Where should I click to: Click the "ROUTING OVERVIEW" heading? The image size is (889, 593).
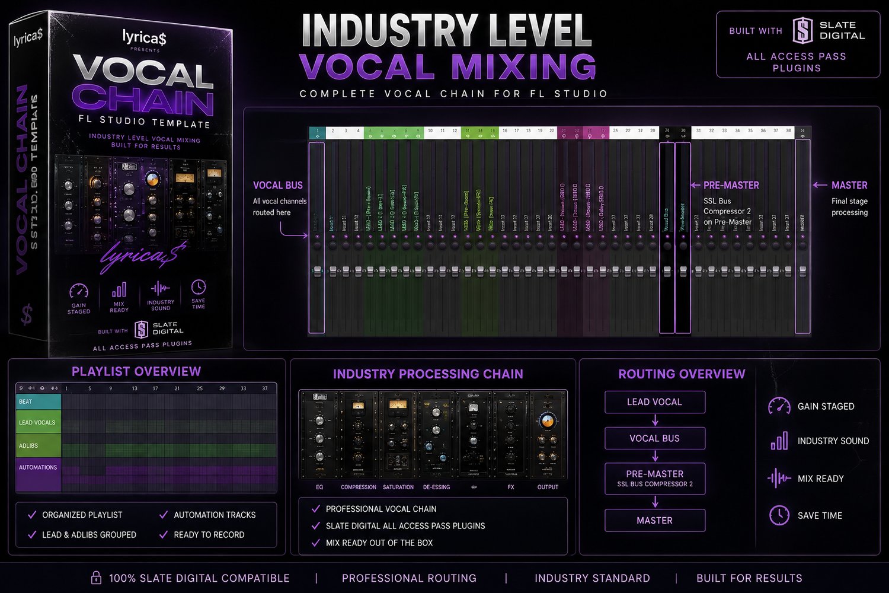click(x=682, y=374)
